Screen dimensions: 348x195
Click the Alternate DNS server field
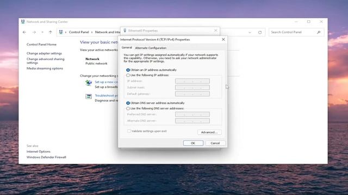[x=192, y=121]
